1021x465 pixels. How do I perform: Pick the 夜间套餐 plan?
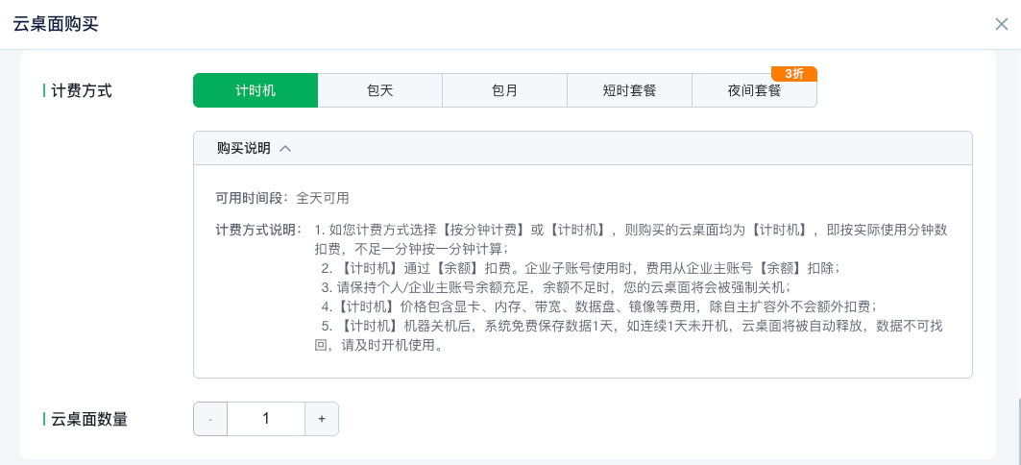click(754, 90)
